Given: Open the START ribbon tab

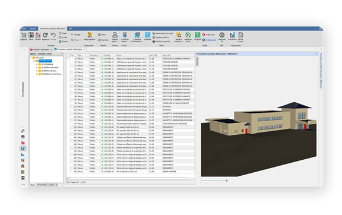Looking at the screenshot, I should pos(24,29).
